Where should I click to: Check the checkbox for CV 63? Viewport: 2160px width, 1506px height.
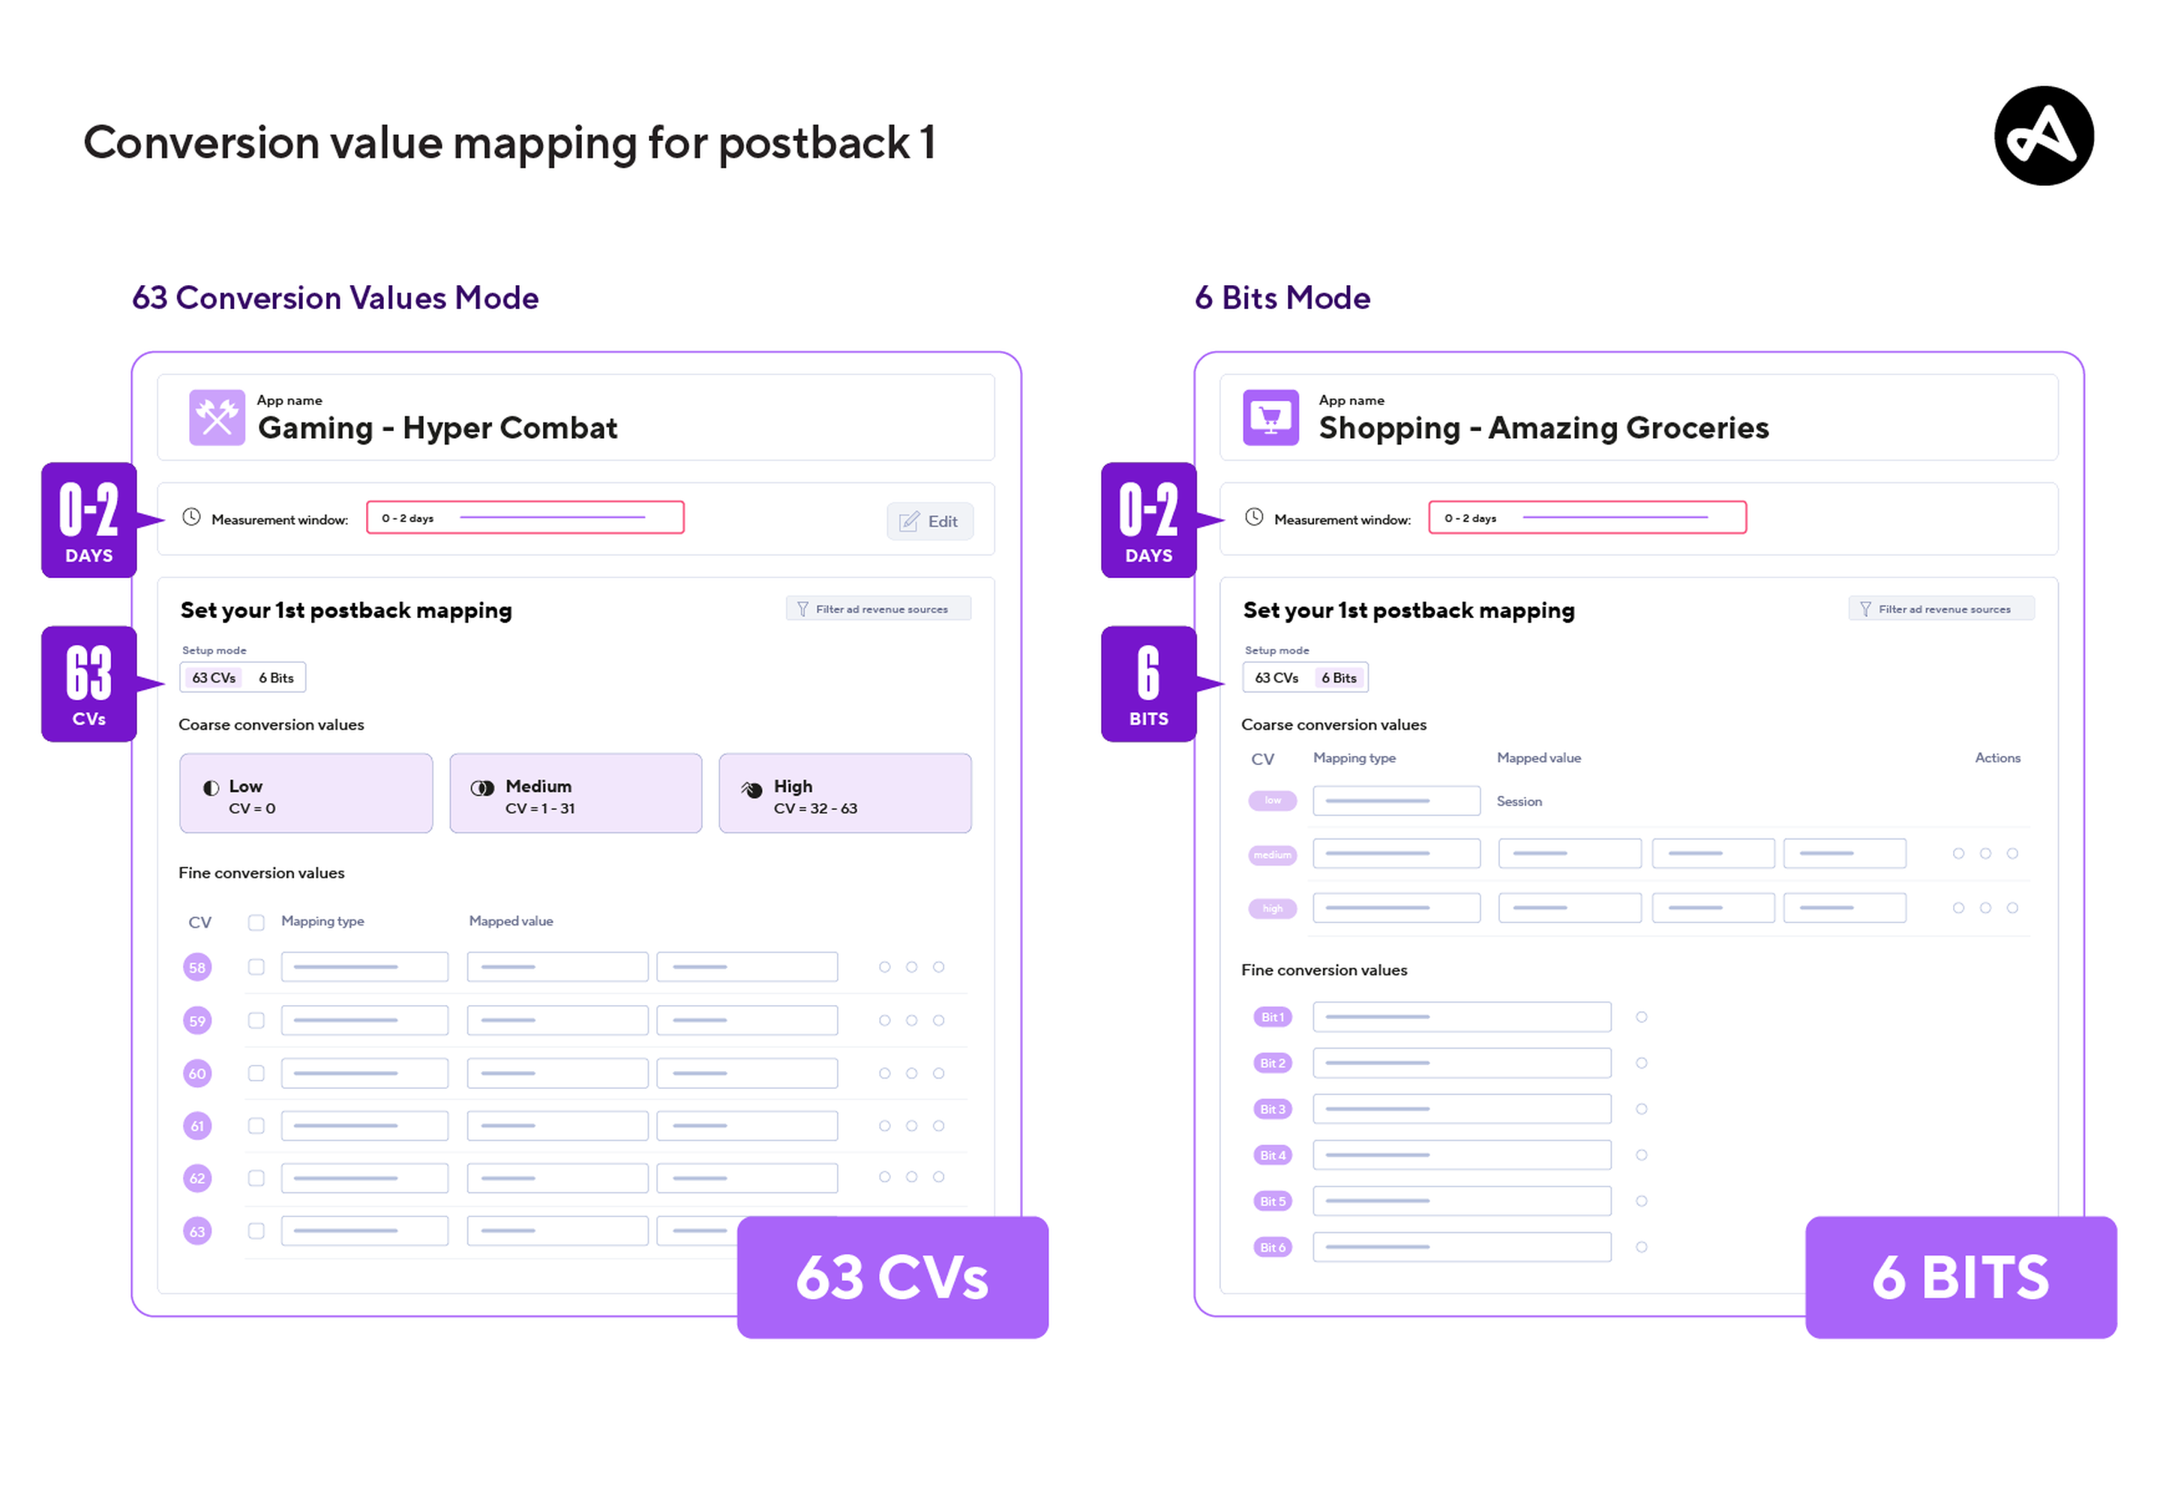256,1231
